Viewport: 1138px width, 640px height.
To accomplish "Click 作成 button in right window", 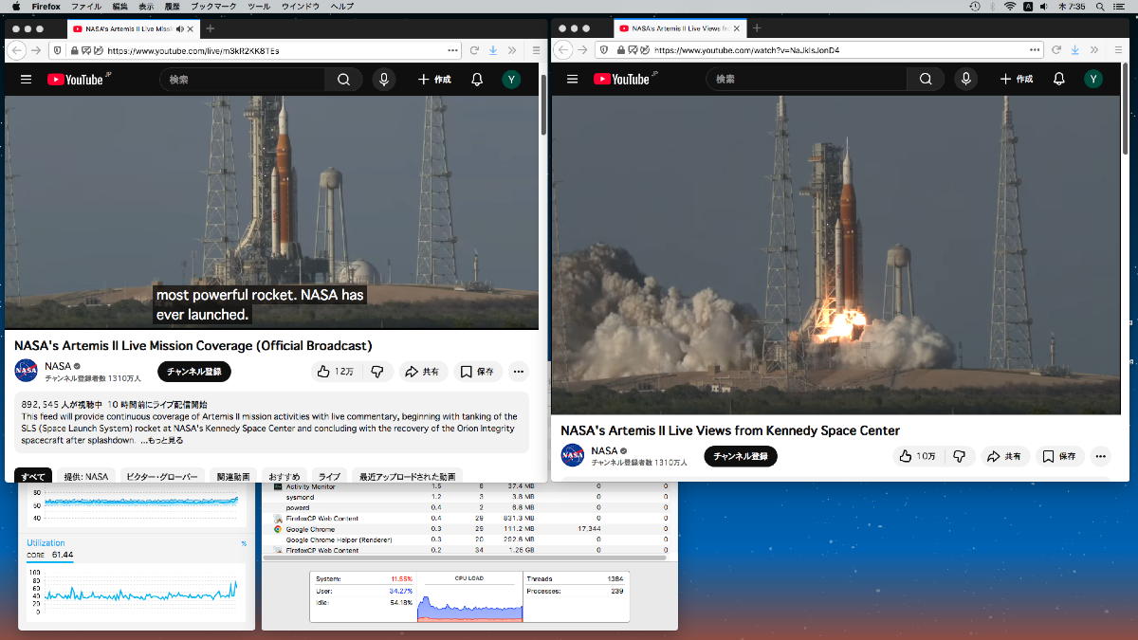I will [1017, 80].
